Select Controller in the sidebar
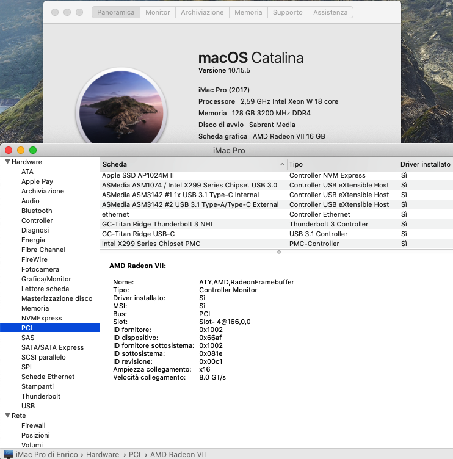Viewport: 453px width, 459px height. point(37,220)
